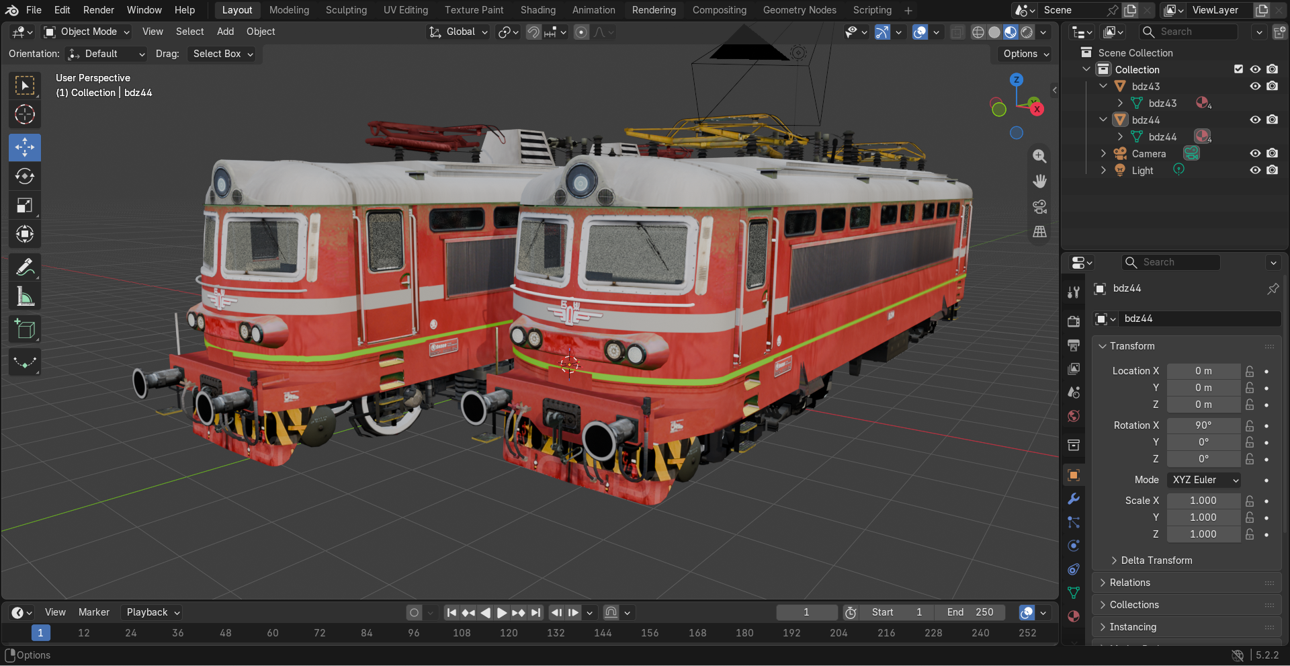This screenshot has height=666, width=1290.
Task: Click the Location X value field
Action: tap(1203, 371)
